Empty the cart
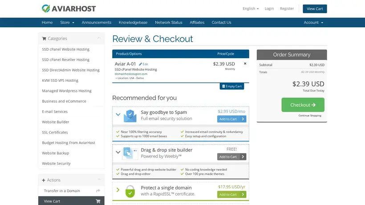 pos(232,86)
